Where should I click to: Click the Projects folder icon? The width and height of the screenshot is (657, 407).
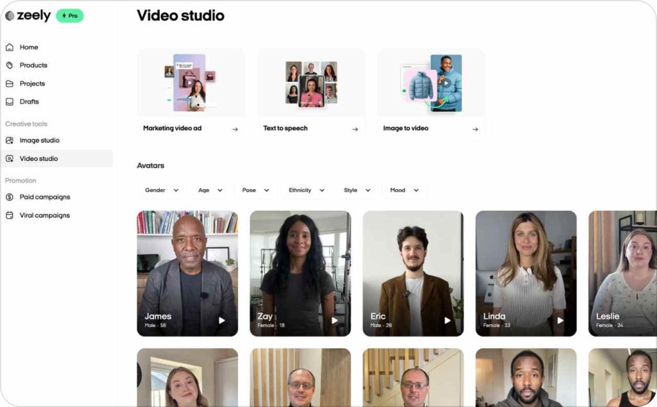tap(10, 84)
